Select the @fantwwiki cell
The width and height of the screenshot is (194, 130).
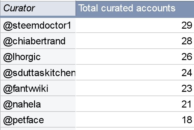click(x=37, y=89)
